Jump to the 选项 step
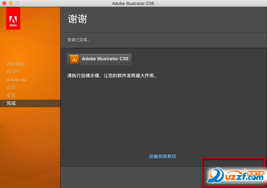Image resolution: width=267 pixels, height=188 pixels. tap(11, 88)
